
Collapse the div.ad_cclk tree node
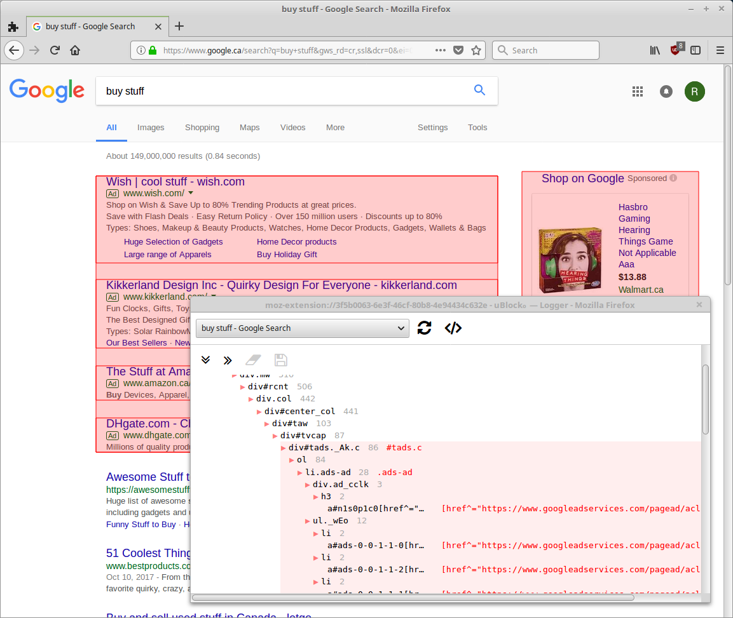[308, 485]
